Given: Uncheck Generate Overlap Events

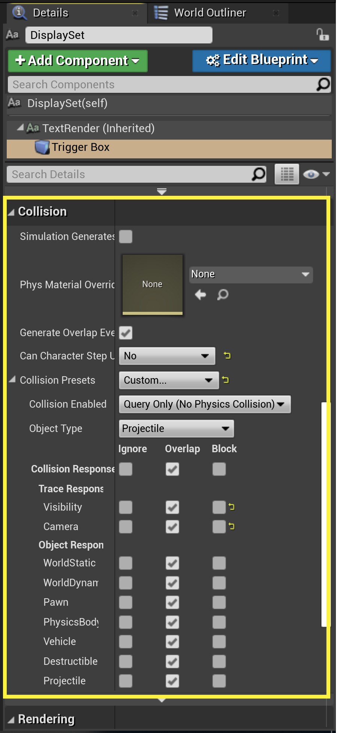Looking at the screenshot, I should click(126, 333).
